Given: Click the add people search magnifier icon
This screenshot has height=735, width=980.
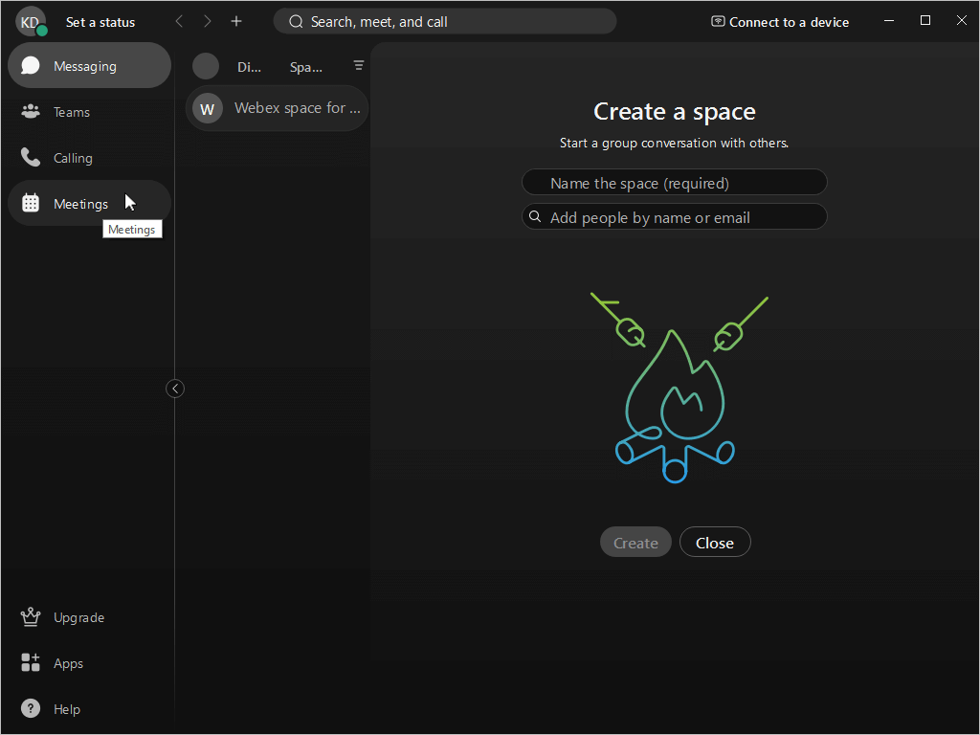Looking at the screenshot, I should point(535,217).
